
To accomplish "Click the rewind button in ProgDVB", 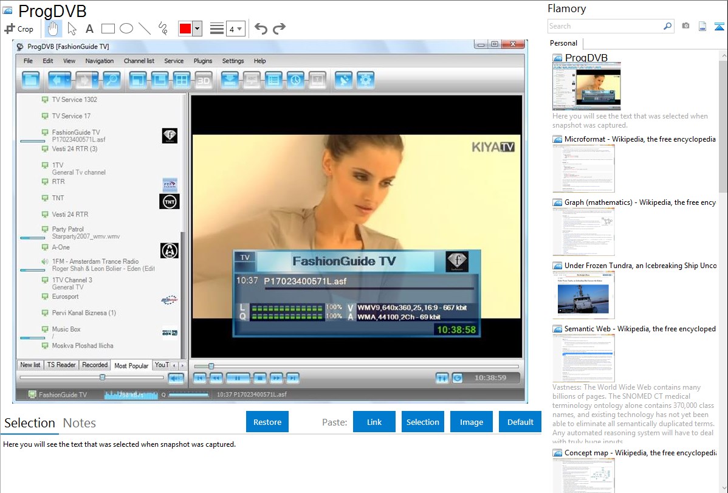I will point(216,378).
